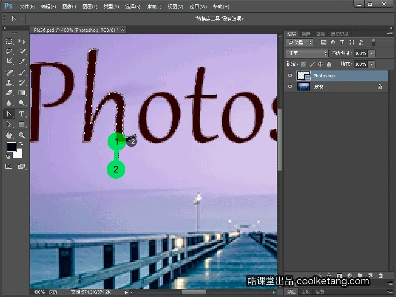The image size is (396, 297).
Task: Toggle adjustment layer filter
Action: point(333,43)
